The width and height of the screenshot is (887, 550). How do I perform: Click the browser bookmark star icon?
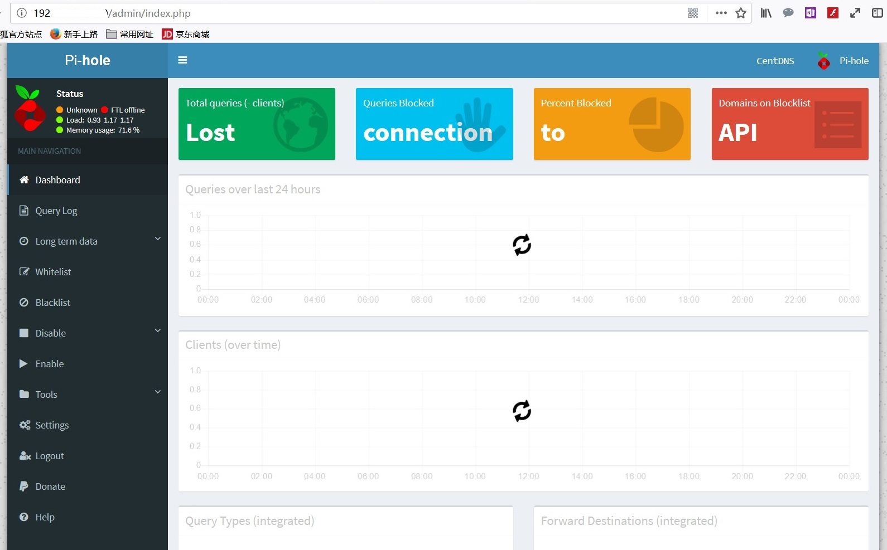coord(741,13)
